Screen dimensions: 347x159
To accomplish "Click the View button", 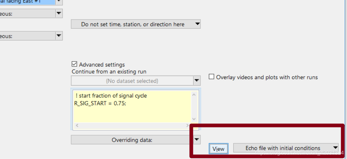I will tap(218, 149).
